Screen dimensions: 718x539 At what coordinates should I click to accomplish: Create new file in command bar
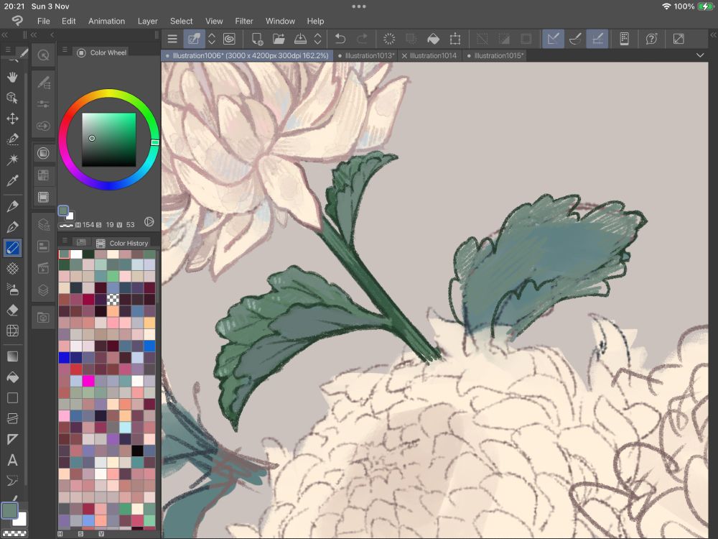[257, 39]
